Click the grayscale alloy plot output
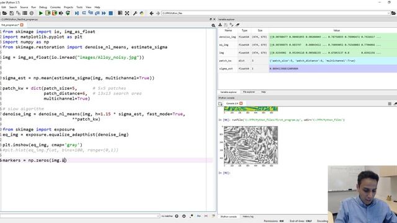Image resolution: width=397 pixels, height=223 pixels. pyautogui.click(x=251, y=145)
